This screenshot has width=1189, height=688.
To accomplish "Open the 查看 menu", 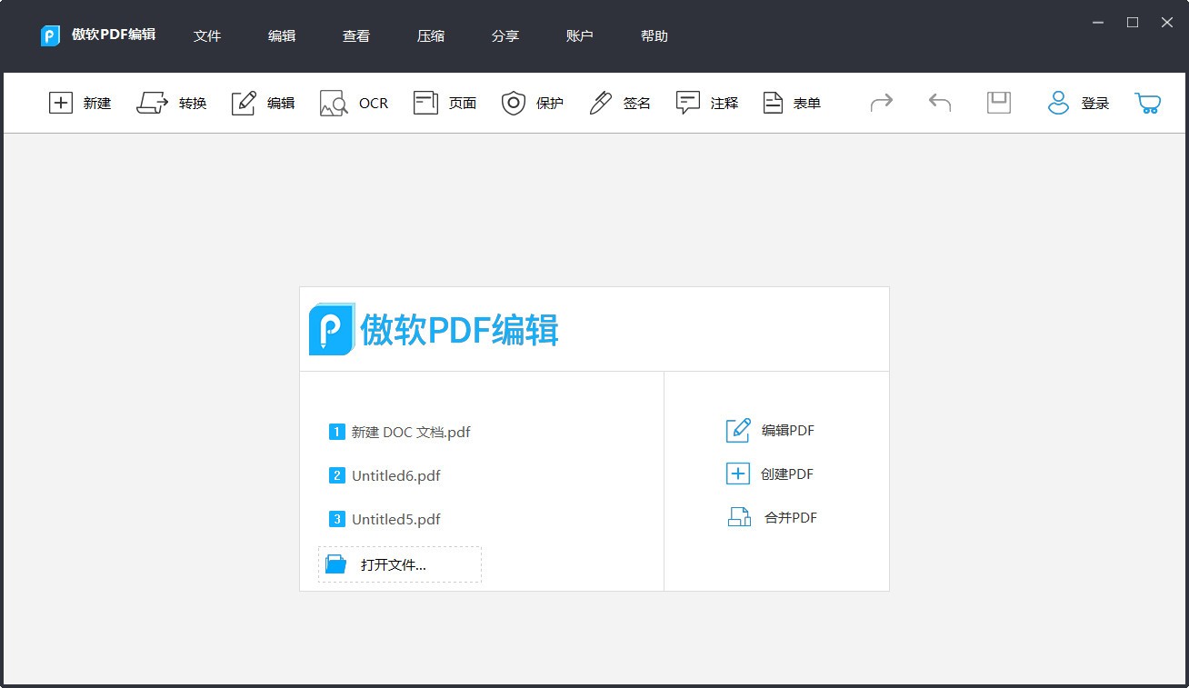I will pyautogui.click(x=356, y=36).
